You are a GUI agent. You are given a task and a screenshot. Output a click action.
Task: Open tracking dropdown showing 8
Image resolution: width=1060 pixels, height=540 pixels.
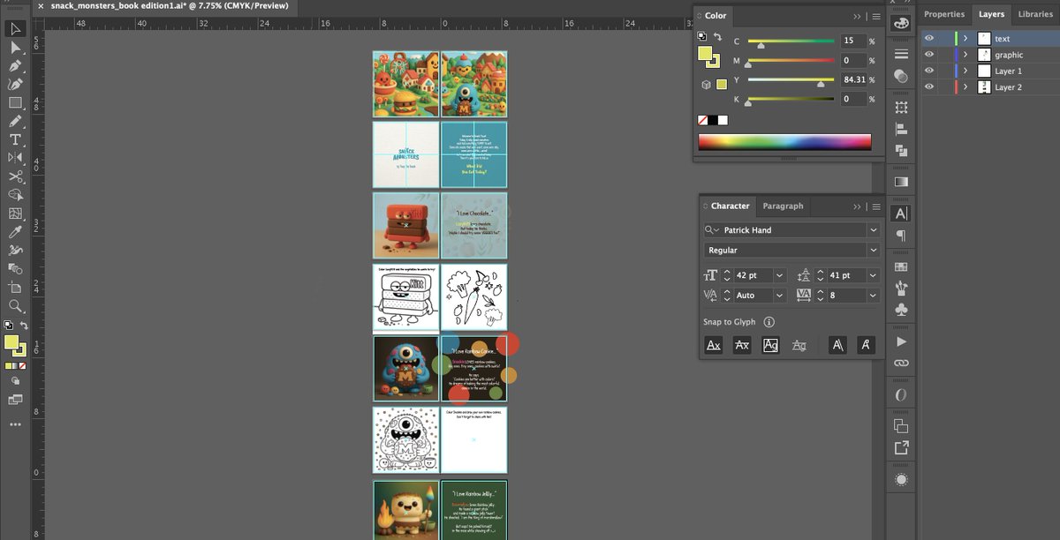[x=874, y=296]
